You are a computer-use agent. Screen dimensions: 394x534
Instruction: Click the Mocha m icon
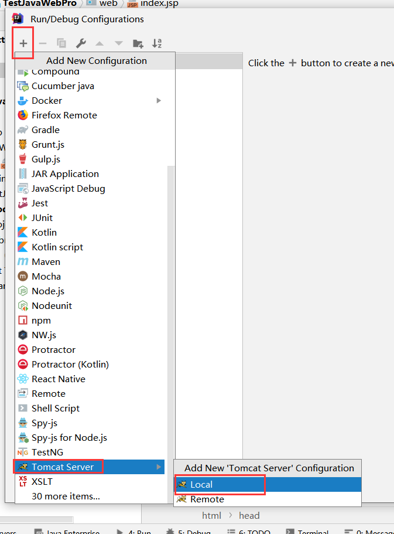[x=23, y=276]
